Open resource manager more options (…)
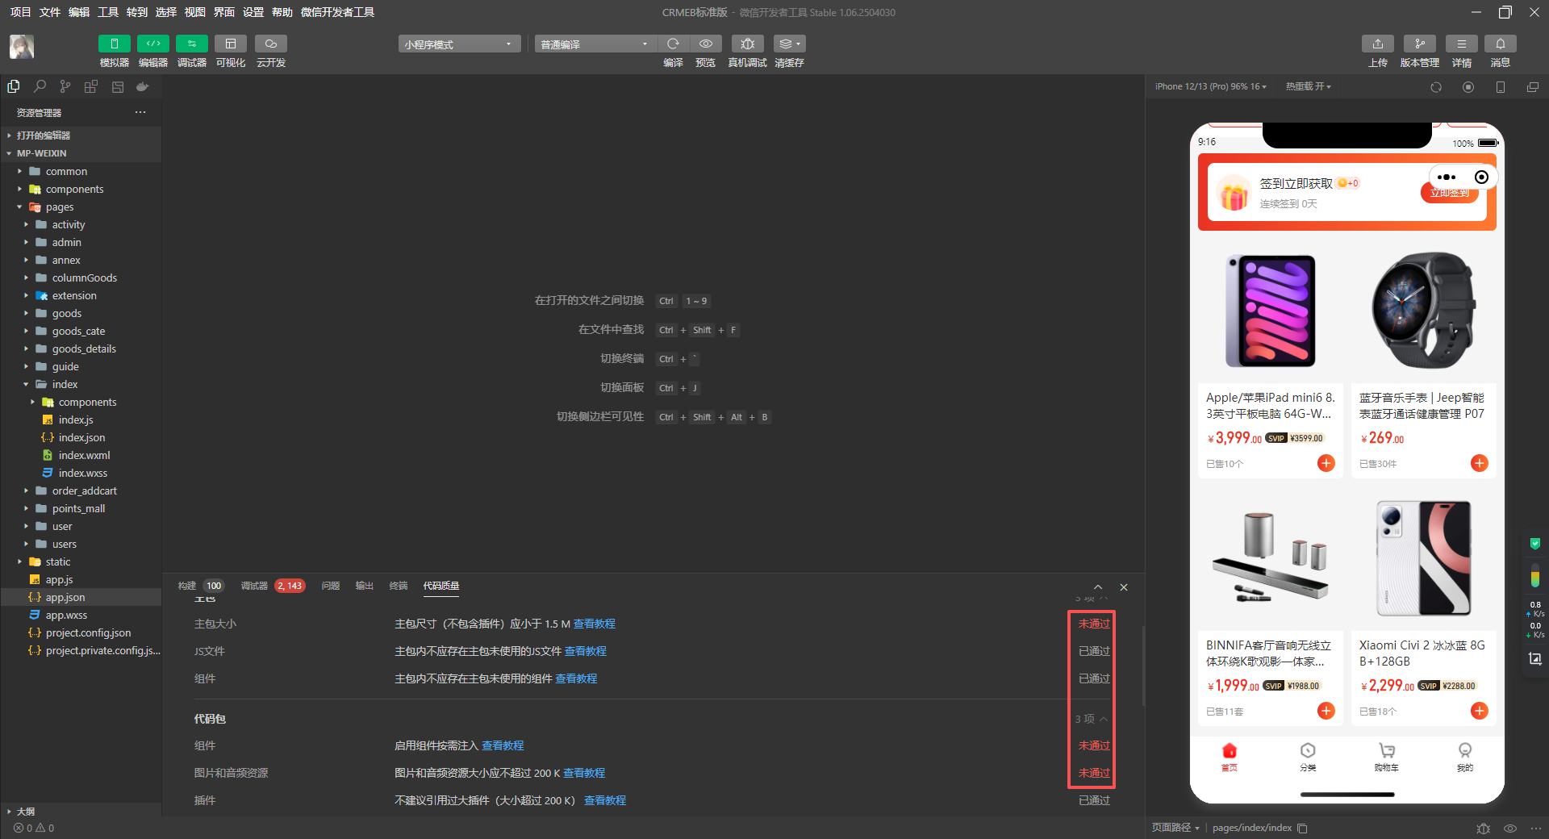Image resolution: width=1549 pixels, height=839 pixels. pyautogui.click(x=140, y=112)
